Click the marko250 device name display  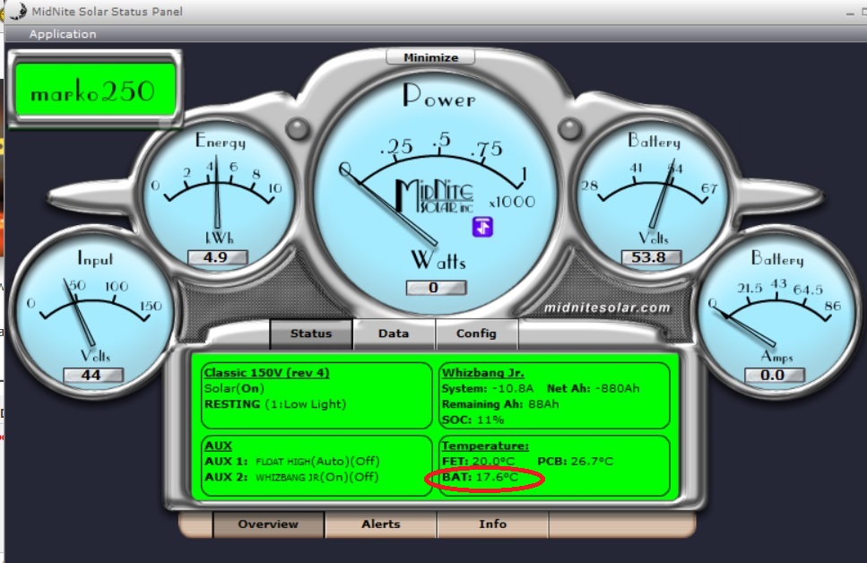coord(92,91)
